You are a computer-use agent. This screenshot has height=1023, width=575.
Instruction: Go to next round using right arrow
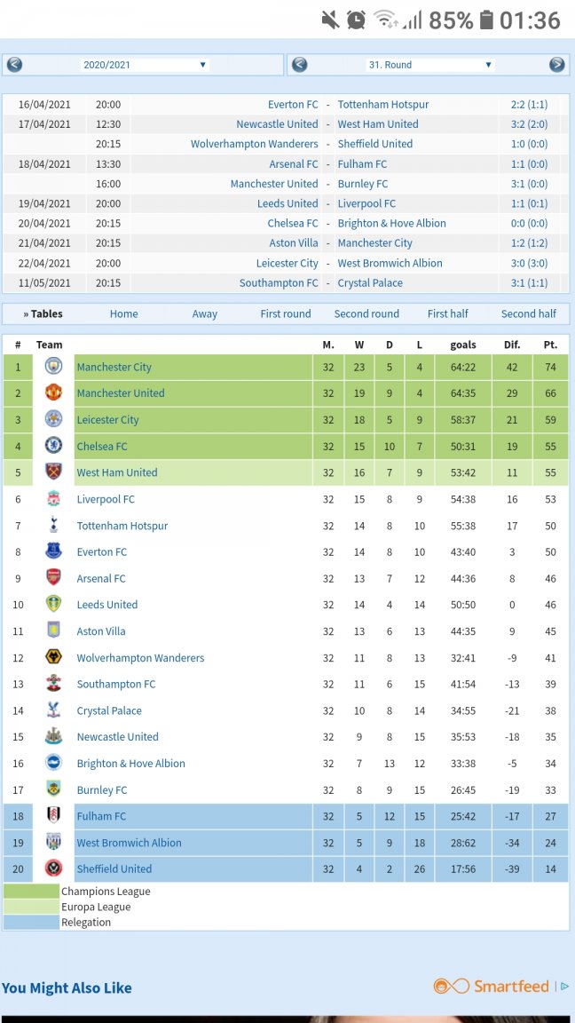click(x=556, y=65)
